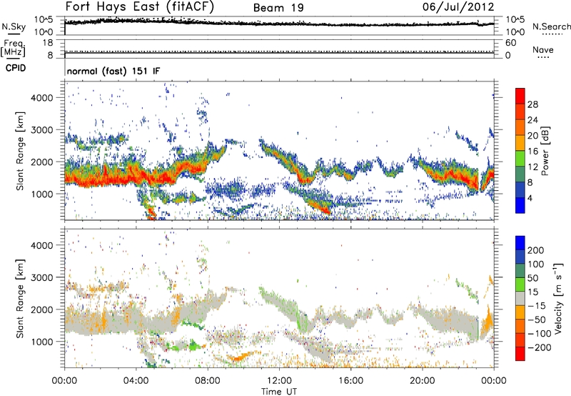The height and width of the screenshot is (396, 571).
Task: Click the Time UT axis title
Action: [x=279, y=391]
